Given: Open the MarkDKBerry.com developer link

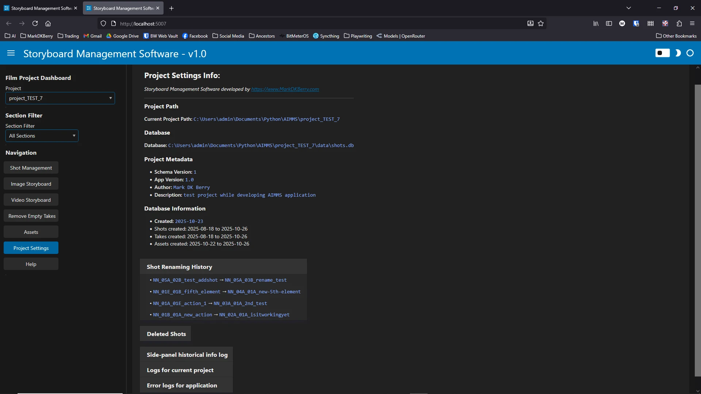Looking at the screenshot, I should [x=285, y=89].
